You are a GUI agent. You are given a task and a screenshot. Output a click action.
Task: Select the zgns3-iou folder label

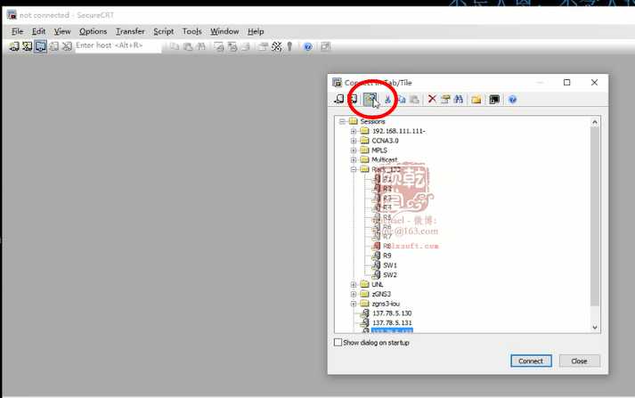[x=386, y=304]
